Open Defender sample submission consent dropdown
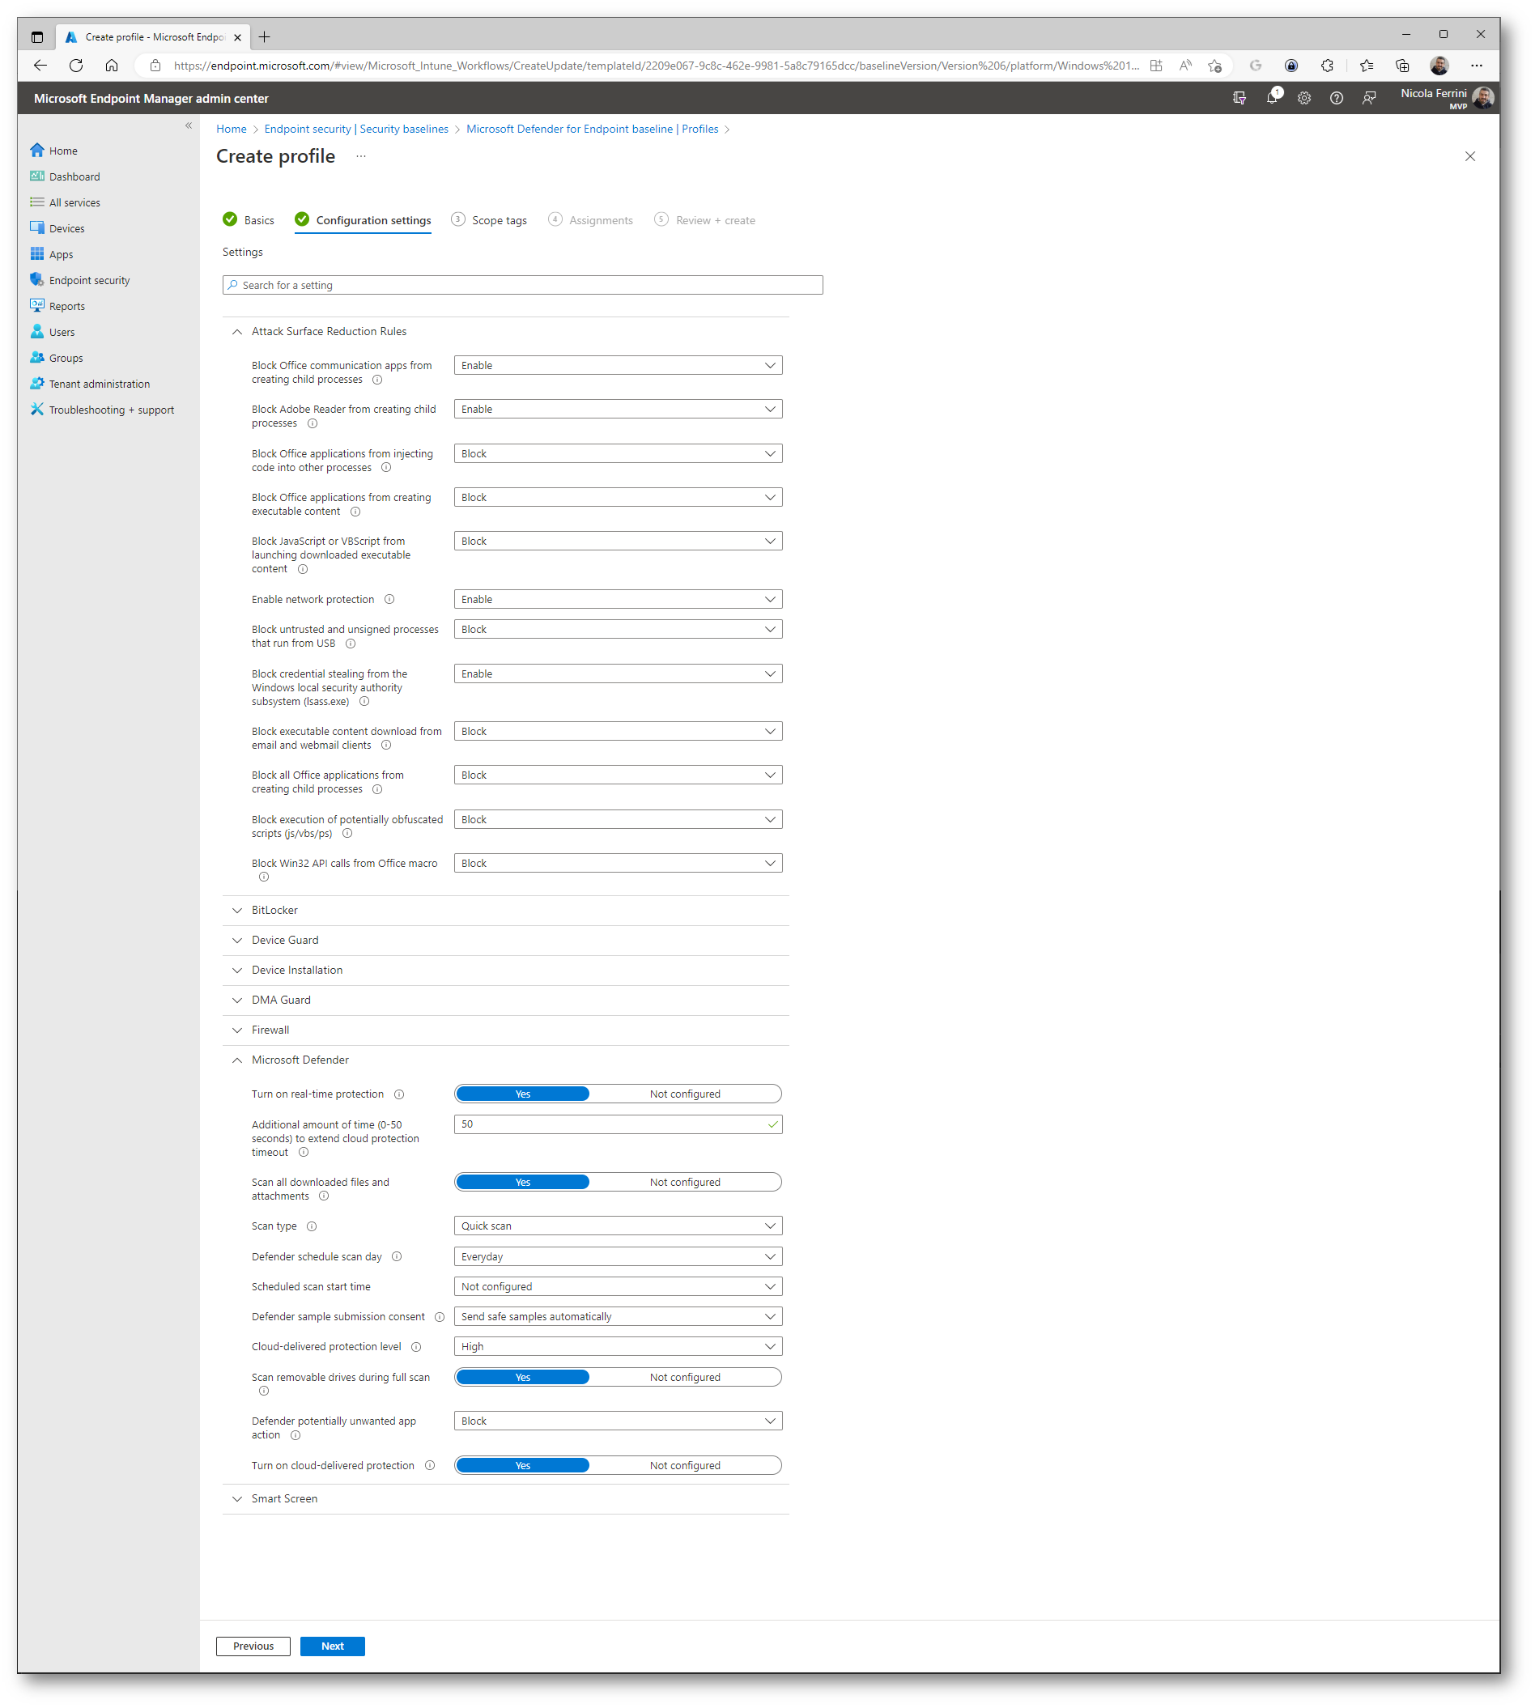The height and width of the screenshot is (1708, 1535). coord(619,1317)
